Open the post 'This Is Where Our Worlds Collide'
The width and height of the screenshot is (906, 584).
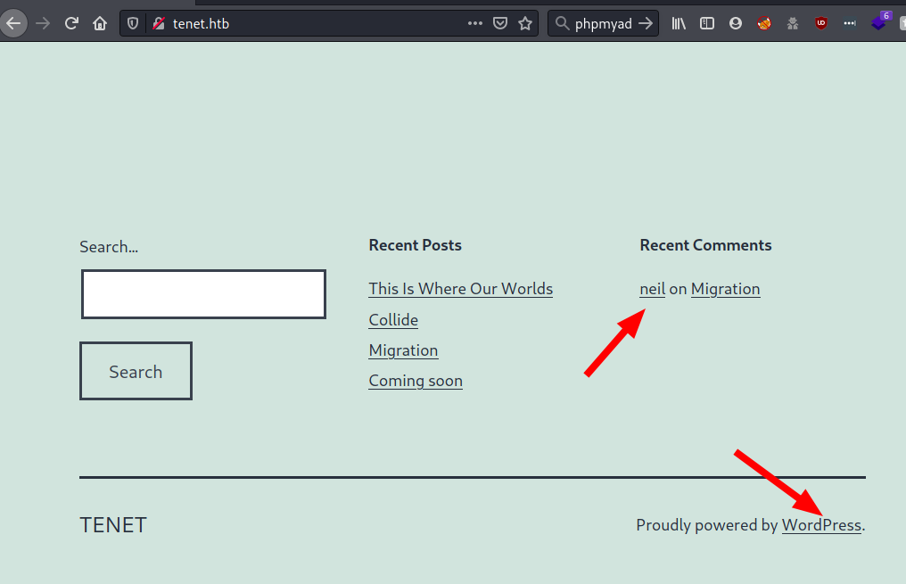(x=460, y=289)
